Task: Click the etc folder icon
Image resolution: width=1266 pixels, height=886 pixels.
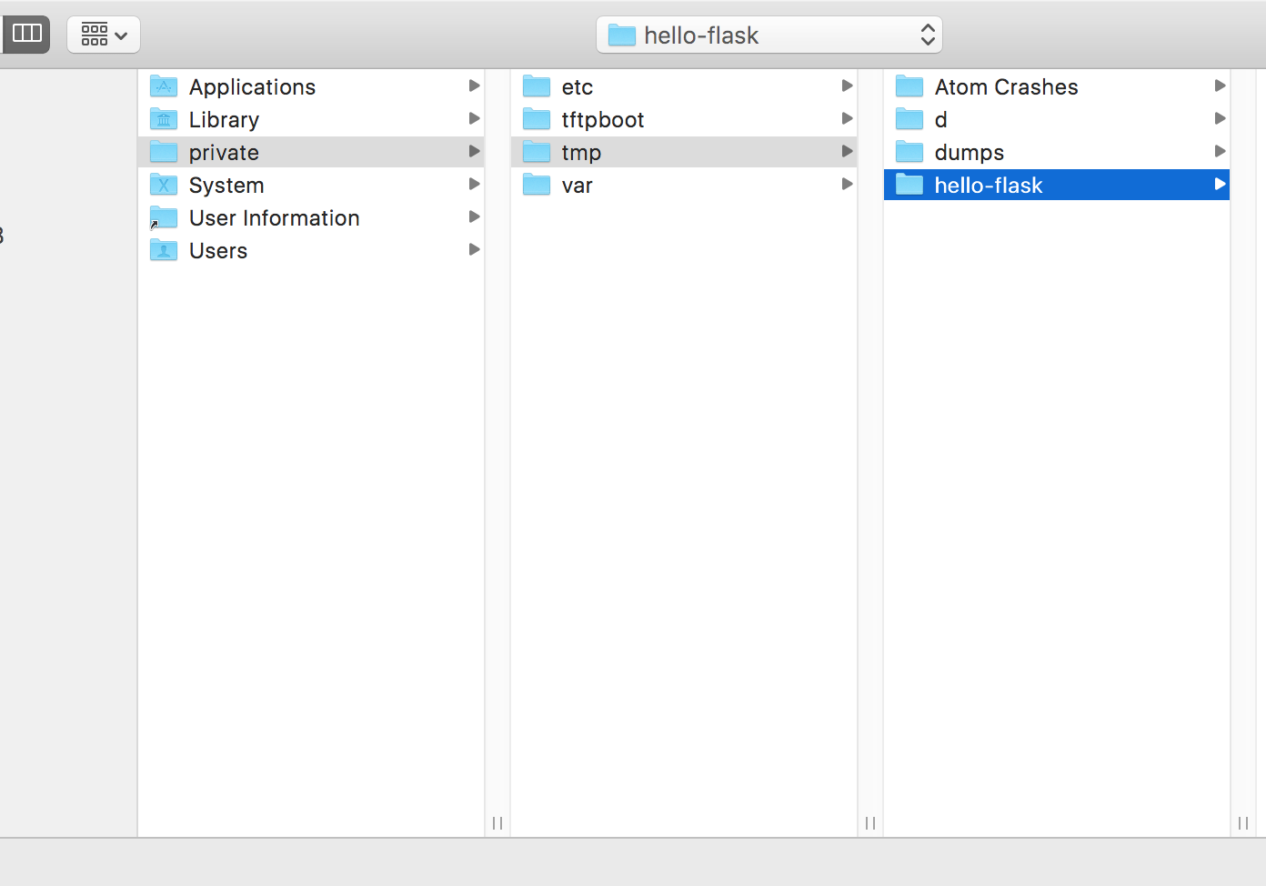Action: click(537, 86)
